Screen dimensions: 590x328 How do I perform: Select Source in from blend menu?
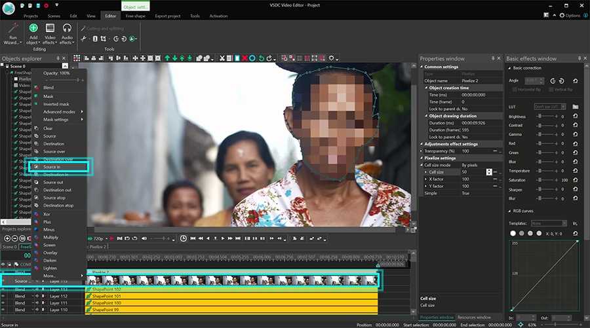(52, 167)
